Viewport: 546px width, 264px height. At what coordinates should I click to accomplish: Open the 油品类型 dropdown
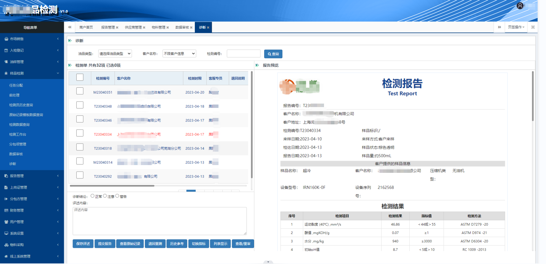coord(115,54)
